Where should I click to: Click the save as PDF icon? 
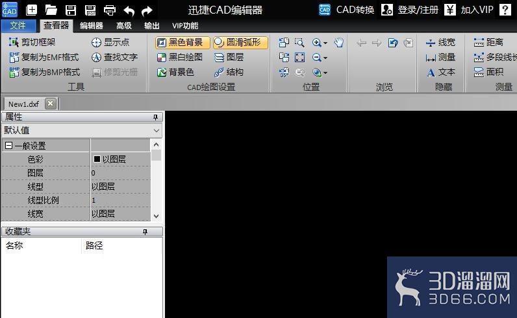point(90,10)
